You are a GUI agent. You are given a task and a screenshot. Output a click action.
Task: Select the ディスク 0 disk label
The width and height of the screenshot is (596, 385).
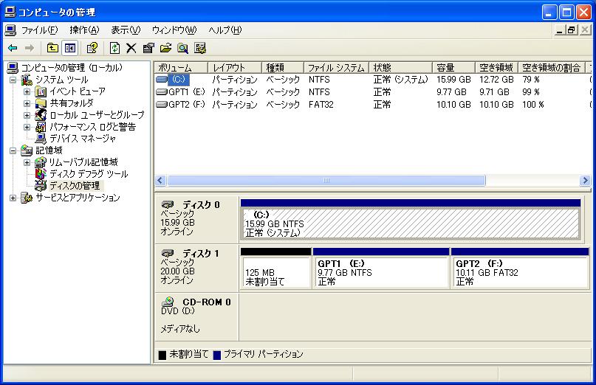[197, 218]
